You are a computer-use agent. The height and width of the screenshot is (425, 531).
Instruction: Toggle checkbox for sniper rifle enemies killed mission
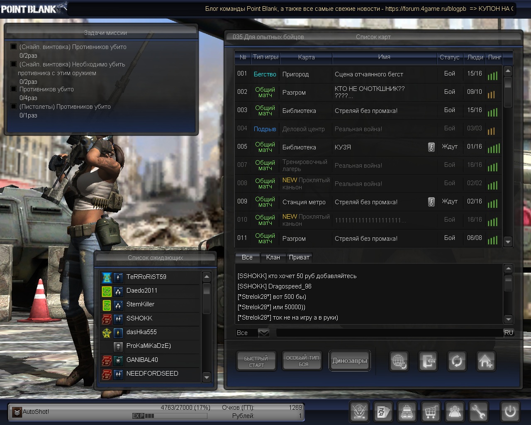(x=13, y=46)
